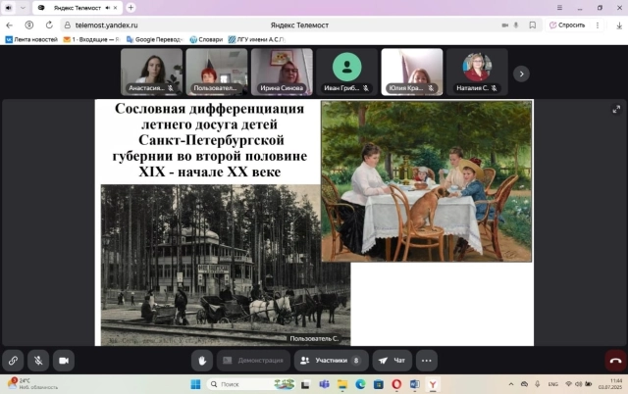Image resolution: width=628 pixels, height=394 pixels.
Task: Open camera permission icon in address bar
Action: [x=505, y=25]
